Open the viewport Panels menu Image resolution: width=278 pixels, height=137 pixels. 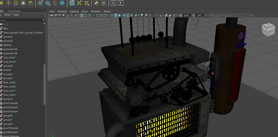tap(107, 11)
